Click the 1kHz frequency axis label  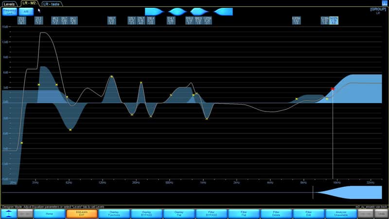(x=203, y=182)
